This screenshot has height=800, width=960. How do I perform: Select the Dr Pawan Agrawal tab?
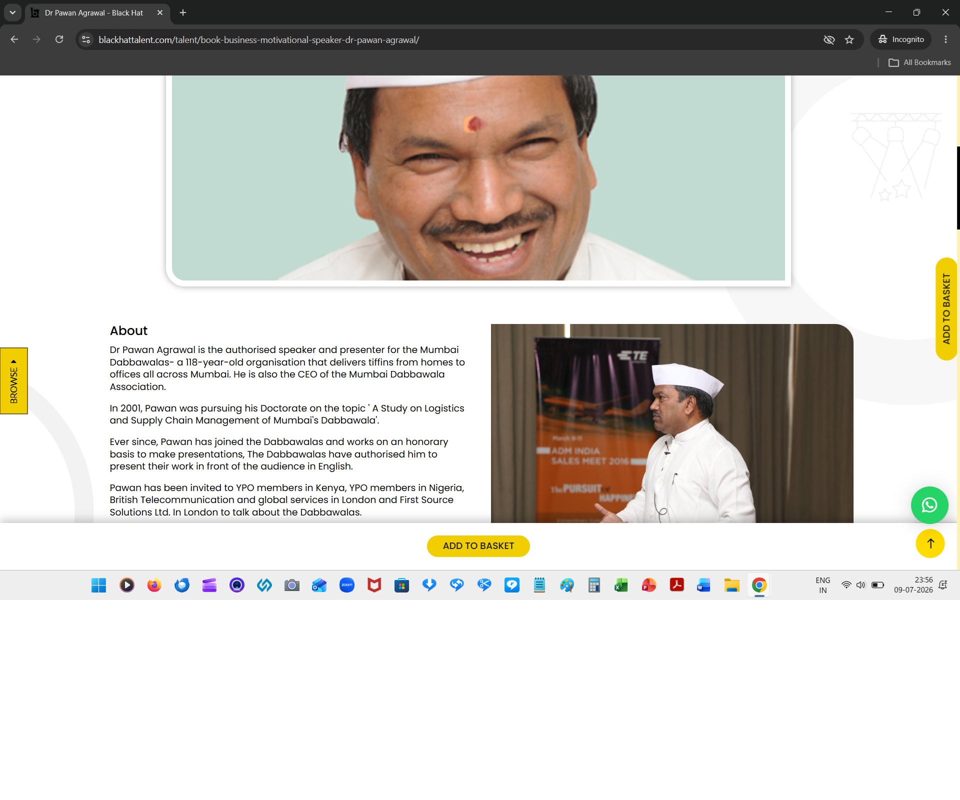click(93, 12)
